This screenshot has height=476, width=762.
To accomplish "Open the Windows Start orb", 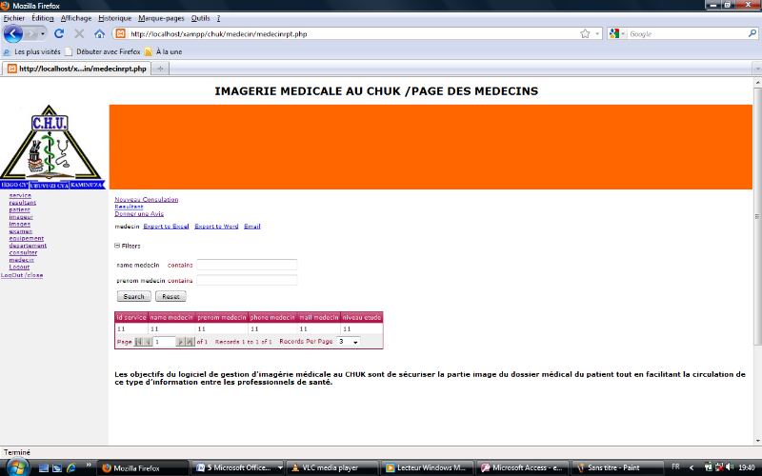I will pyautogui.click(x=17, y=467).
